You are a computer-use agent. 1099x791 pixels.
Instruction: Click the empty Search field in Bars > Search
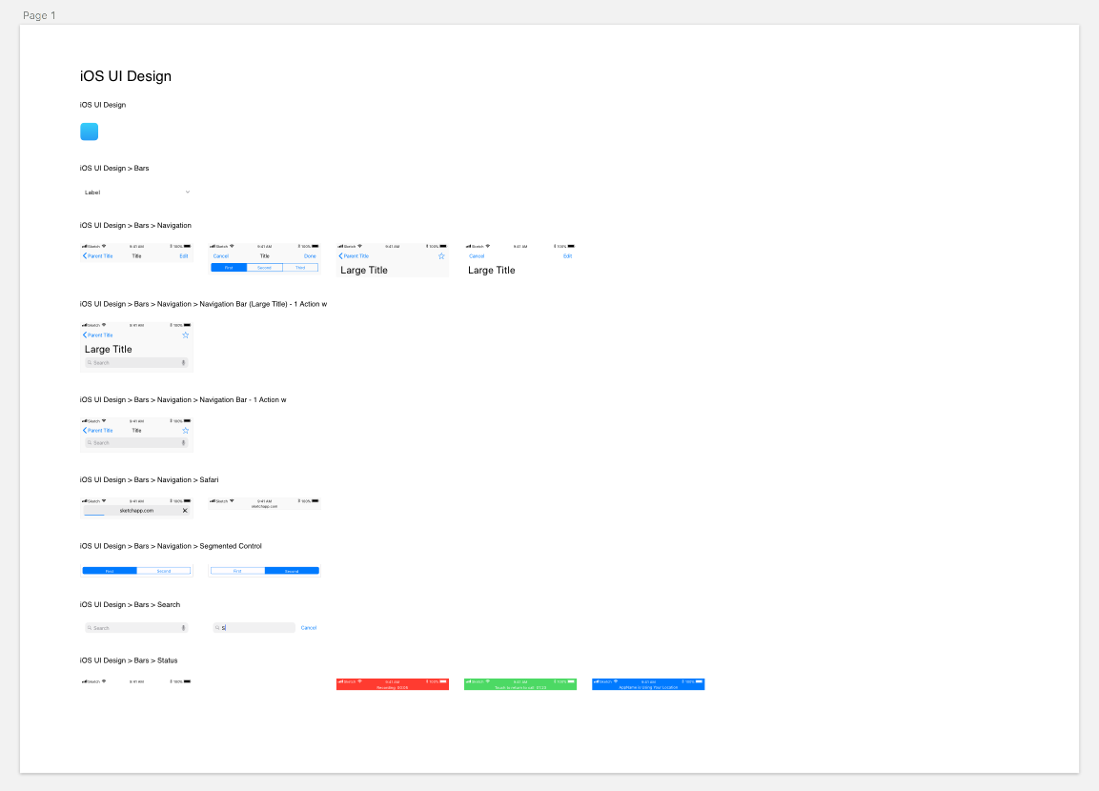(x=136, y=628)
